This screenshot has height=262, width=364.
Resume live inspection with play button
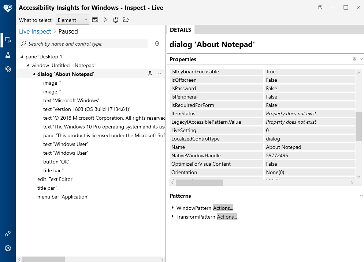tap(105, 20)
